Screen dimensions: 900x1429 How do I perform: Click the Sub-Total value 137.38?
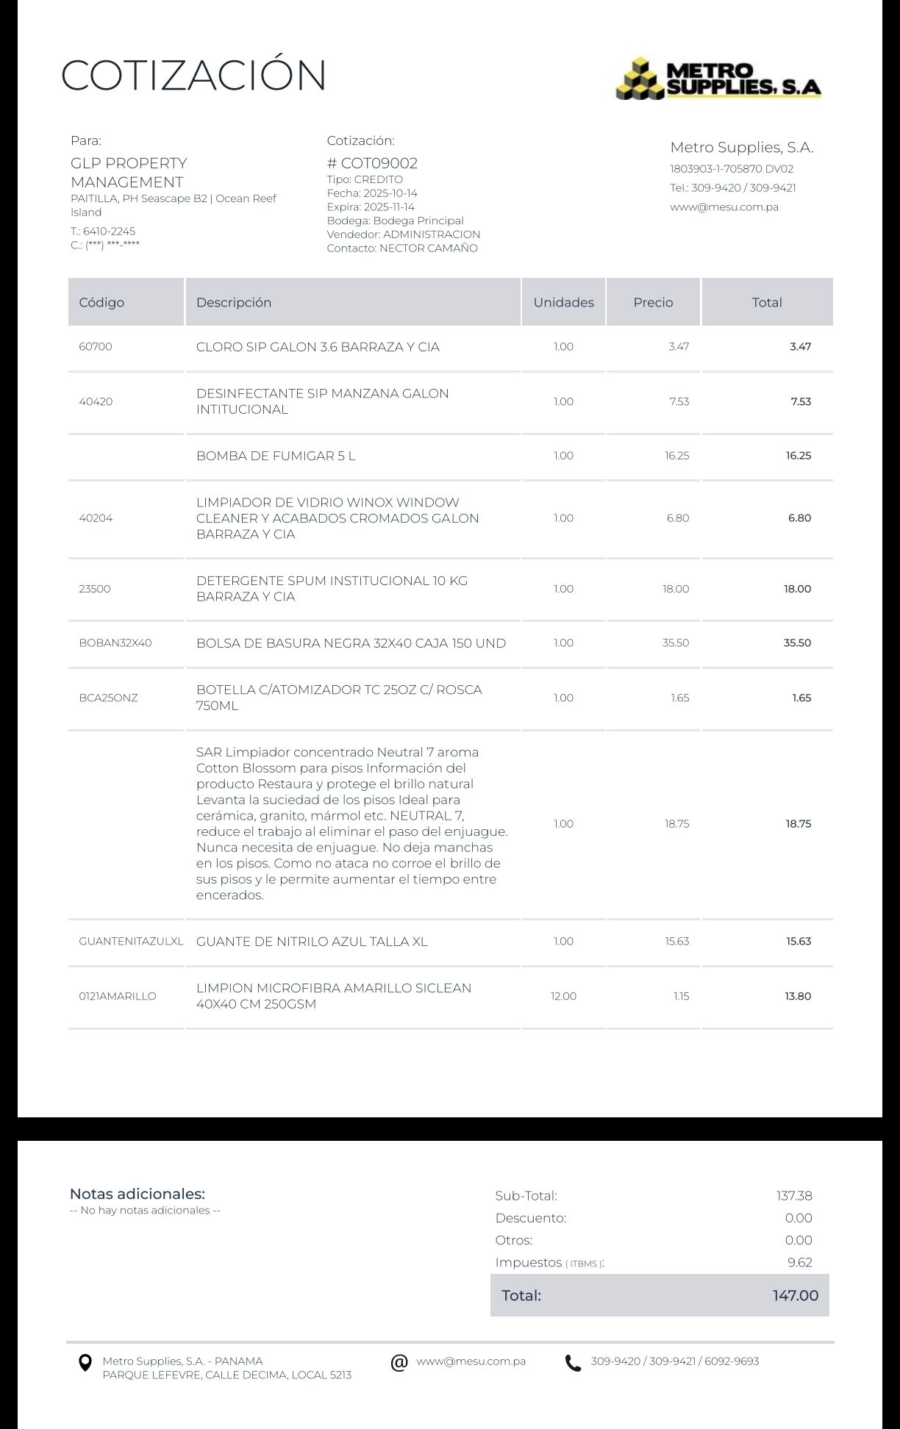click(794, 1196)
